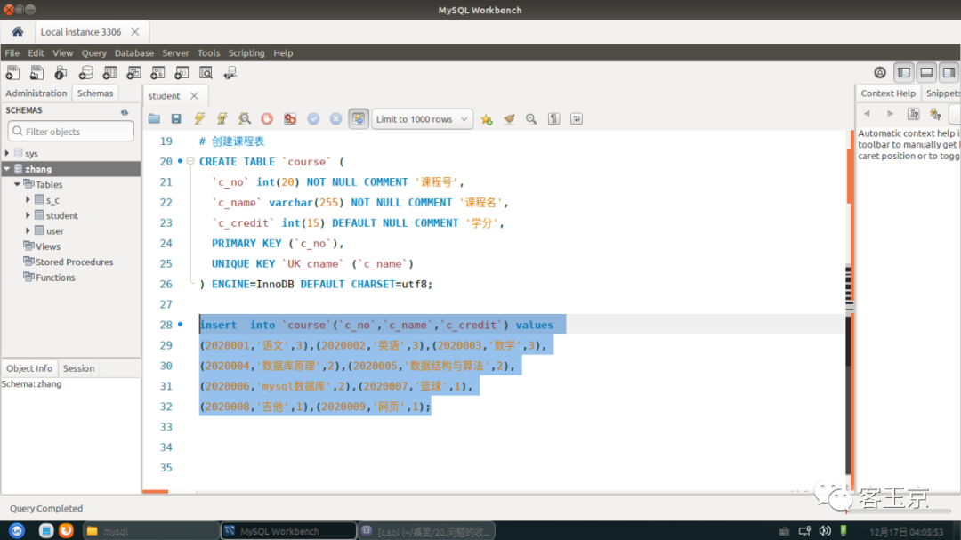Switch to the Snippets tab
The height and width of the screenshot is (540, 961).
942,93
